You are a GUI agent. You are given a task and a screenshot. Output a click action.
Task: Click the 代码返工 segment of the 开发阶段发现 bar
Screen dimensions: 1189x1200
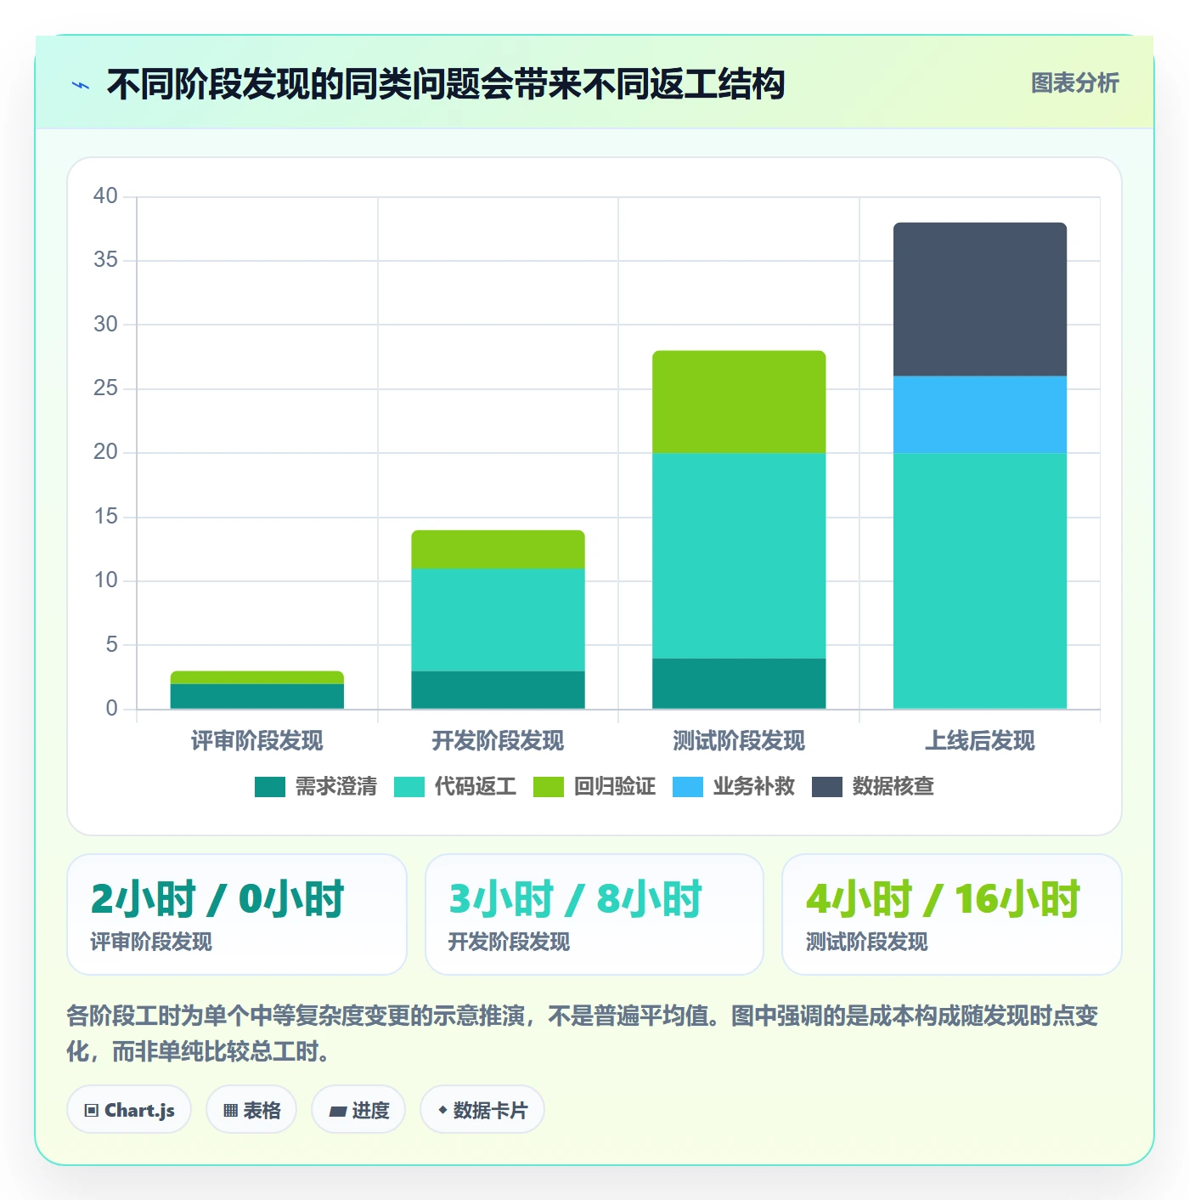tap(499, 620)
